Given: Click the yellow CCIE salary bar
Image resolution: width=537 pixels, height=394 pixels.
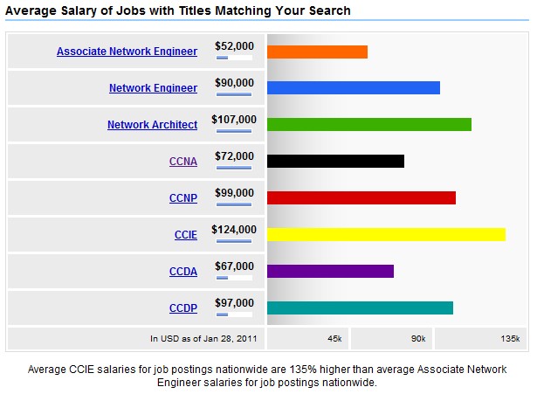Looking at the screenshot, I should [386, 234].
